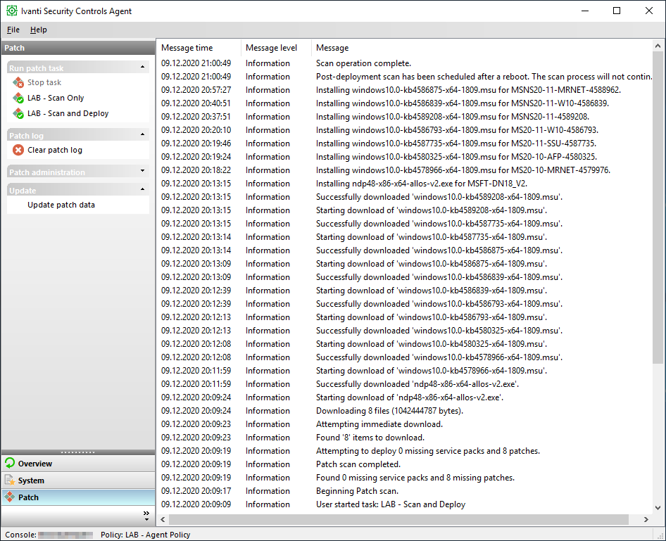This screenshot has width=666, height=541.
Task: Select 'Successfully downloaded' kb4586875 message
Action: (x=439, y=250)
